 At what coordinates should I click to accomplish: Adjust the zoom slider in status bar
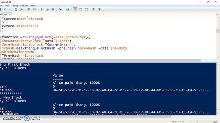(x=197, y=122)
